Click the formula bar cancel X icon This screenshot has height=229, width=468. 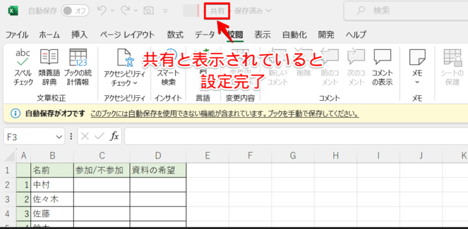[85, 136]
